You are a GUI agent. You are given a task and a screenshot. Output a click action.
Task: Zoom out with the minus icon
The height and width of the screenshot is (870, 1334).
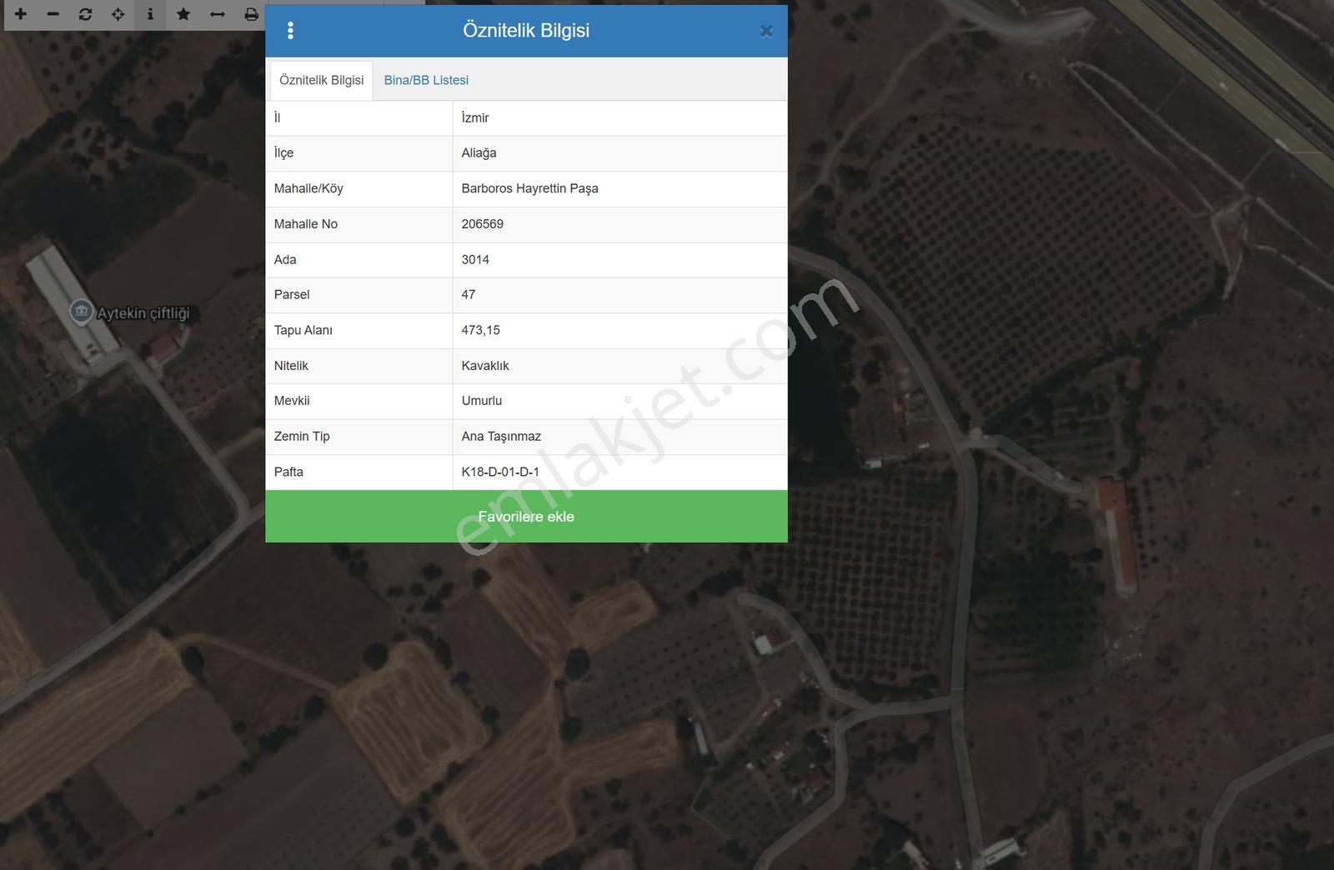click(53, 14)
